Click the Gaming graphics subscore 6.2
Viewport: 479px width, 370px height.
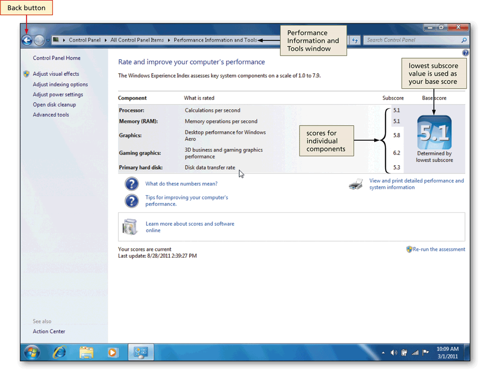coord(397,153)
